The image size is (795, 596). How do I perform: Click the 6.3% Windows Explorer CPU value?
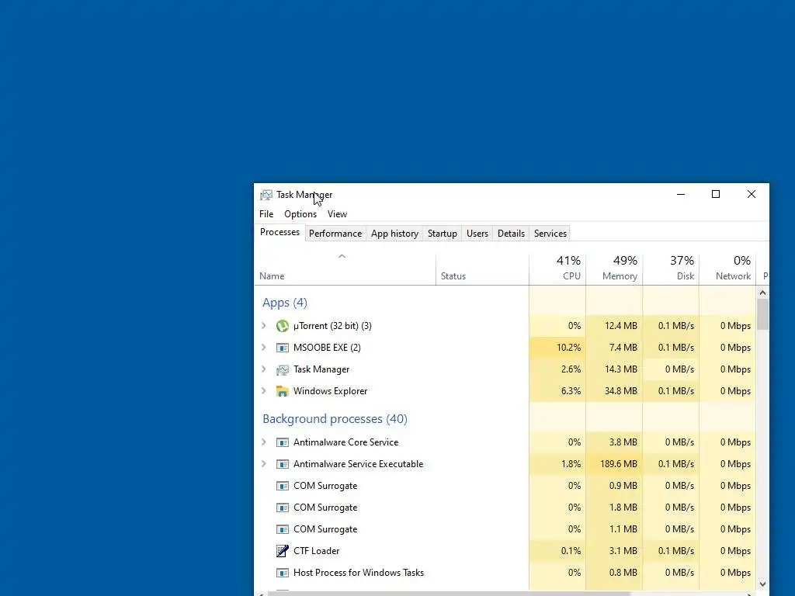[x=571, y=391]
